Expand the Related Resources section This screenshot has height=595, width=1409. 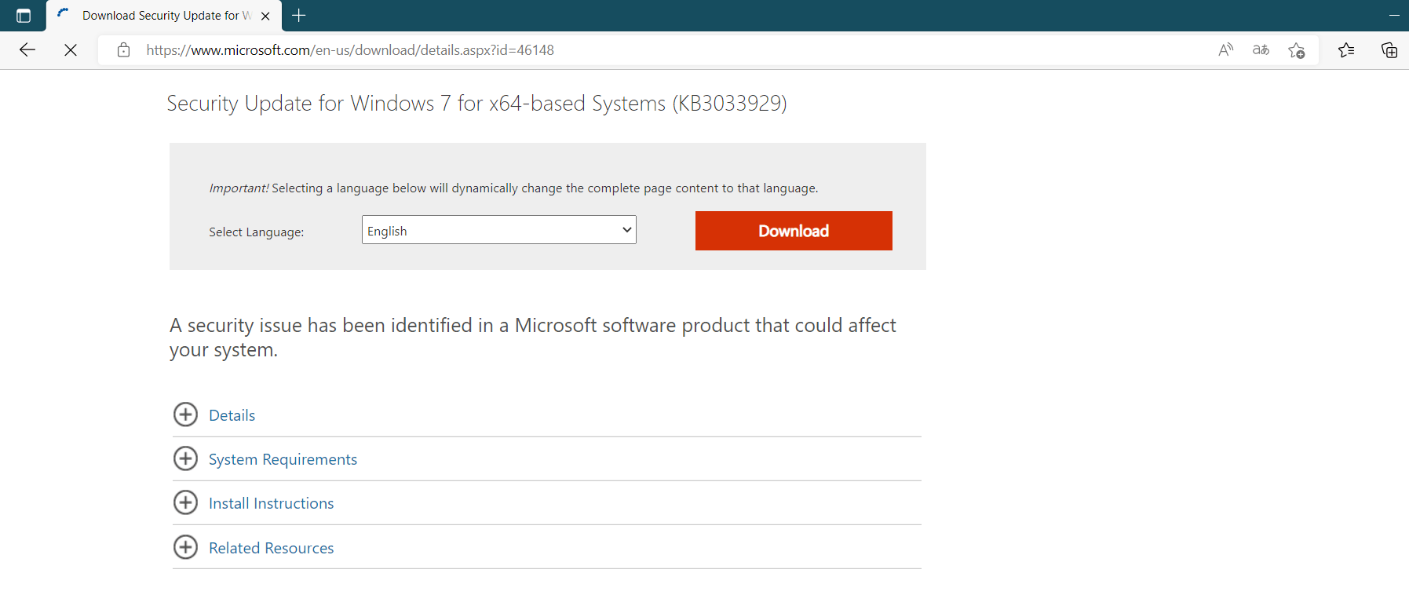[x=185, y=547]
